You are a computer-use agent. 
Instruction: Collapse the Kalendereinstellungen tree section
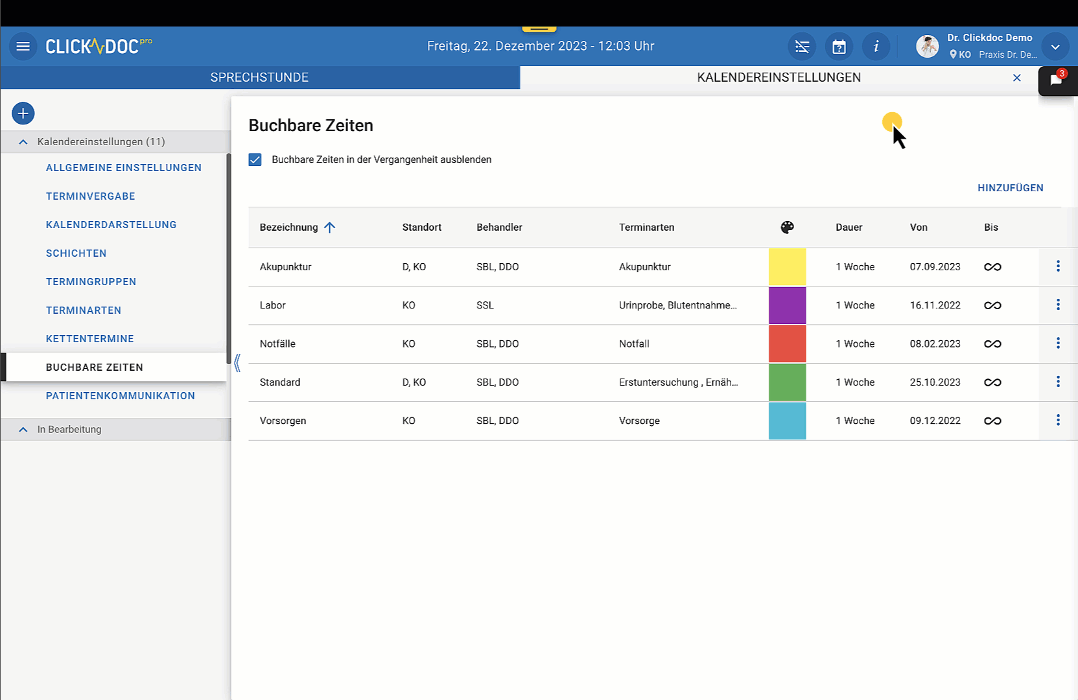[23, 142]
